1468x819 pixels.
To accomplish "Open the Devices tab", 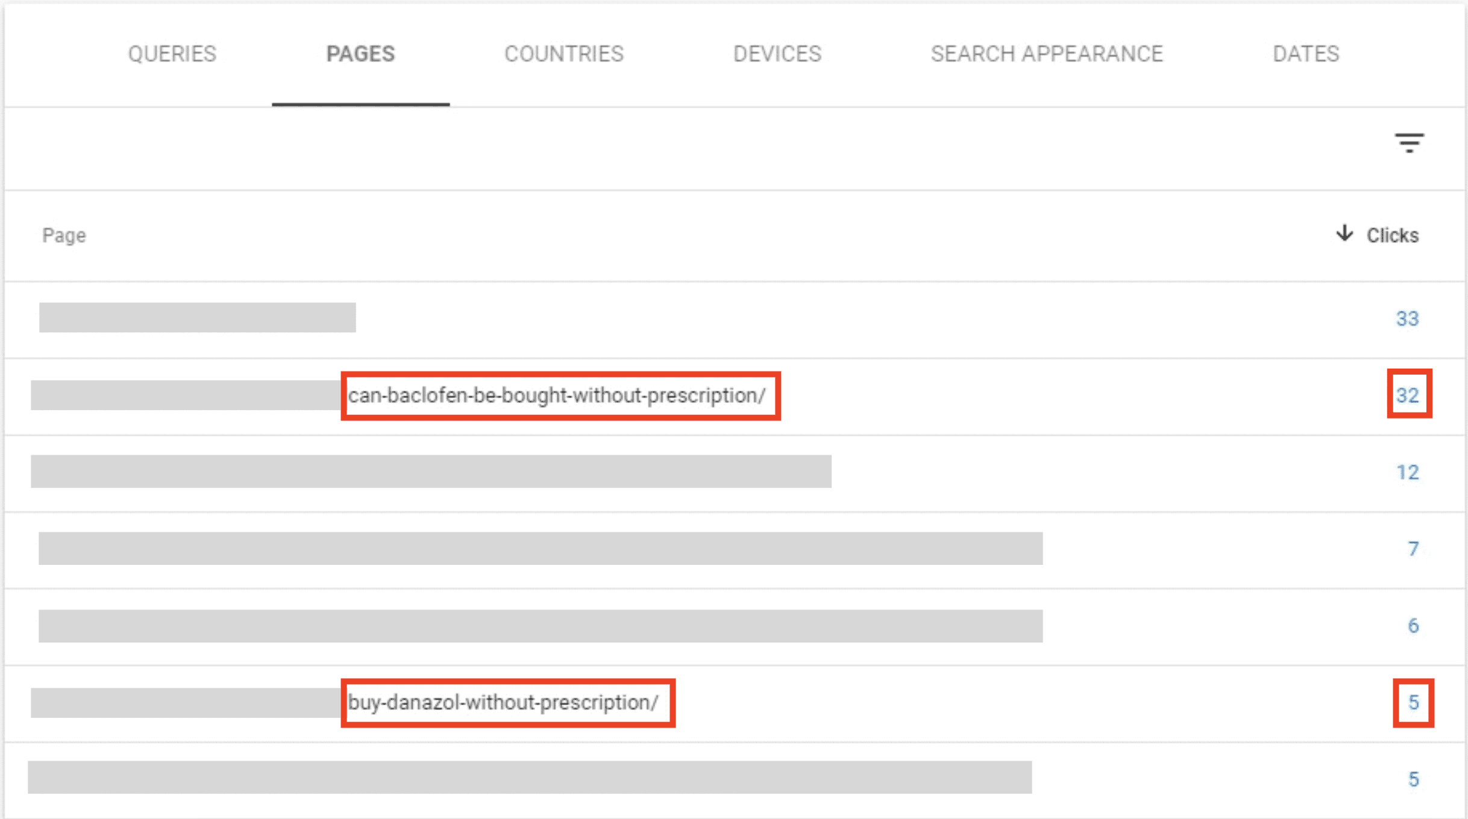I will coord(777,54).
